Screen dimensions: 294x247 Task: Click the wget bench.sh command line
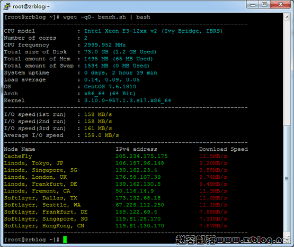77,17
